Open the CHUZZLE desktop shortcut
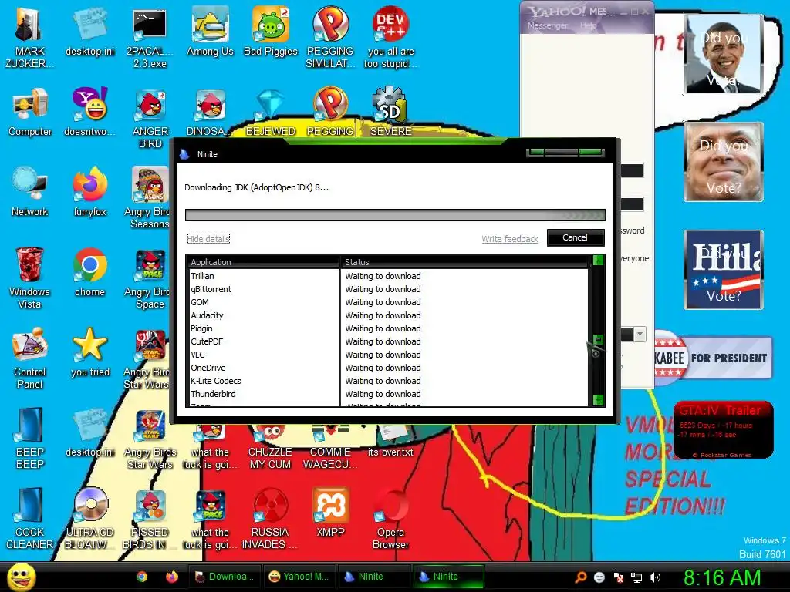790x592 pixels. (271, 447)
